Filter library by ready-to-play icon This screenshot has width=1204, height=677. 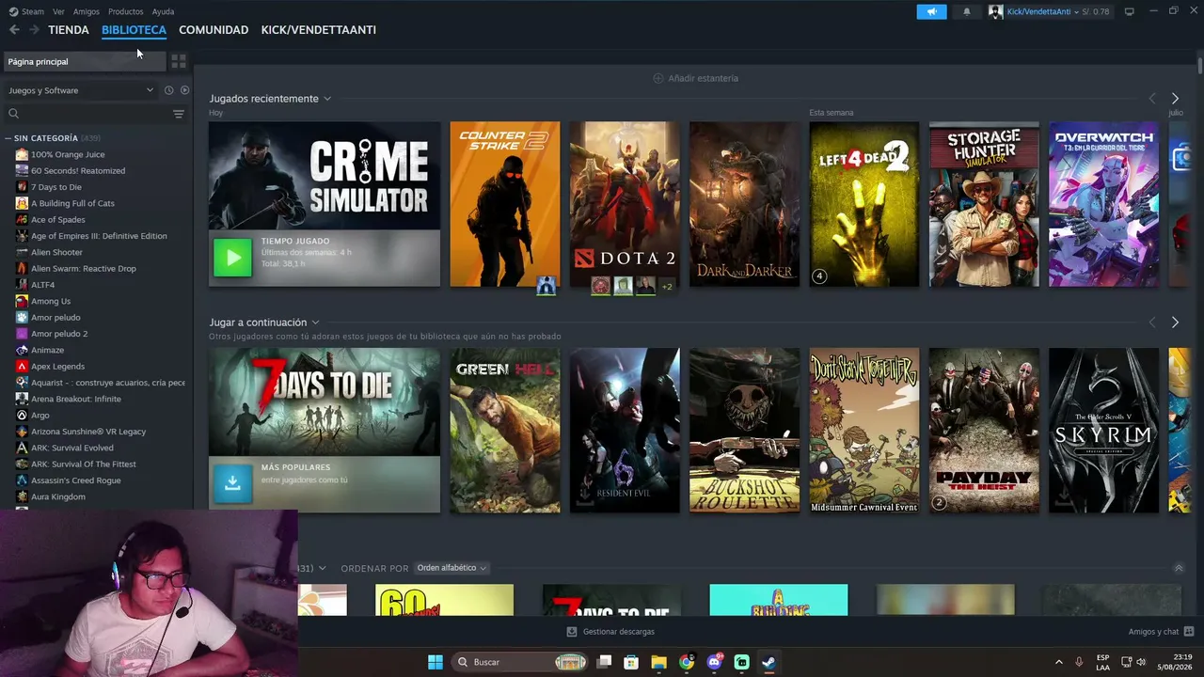pos(184,90)
